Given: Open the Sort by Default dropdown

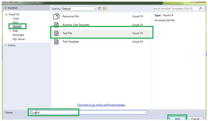Looking at the screenshot, I should coord(79,9).
